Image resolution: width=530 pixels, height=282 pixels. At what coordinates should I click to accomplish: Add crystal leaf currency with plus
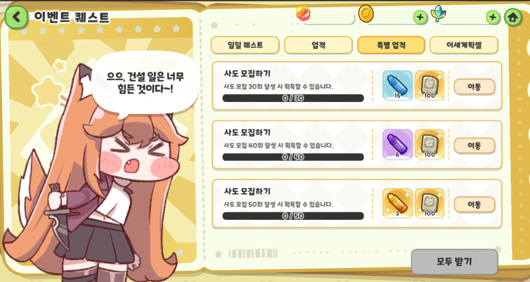[493, 17]
